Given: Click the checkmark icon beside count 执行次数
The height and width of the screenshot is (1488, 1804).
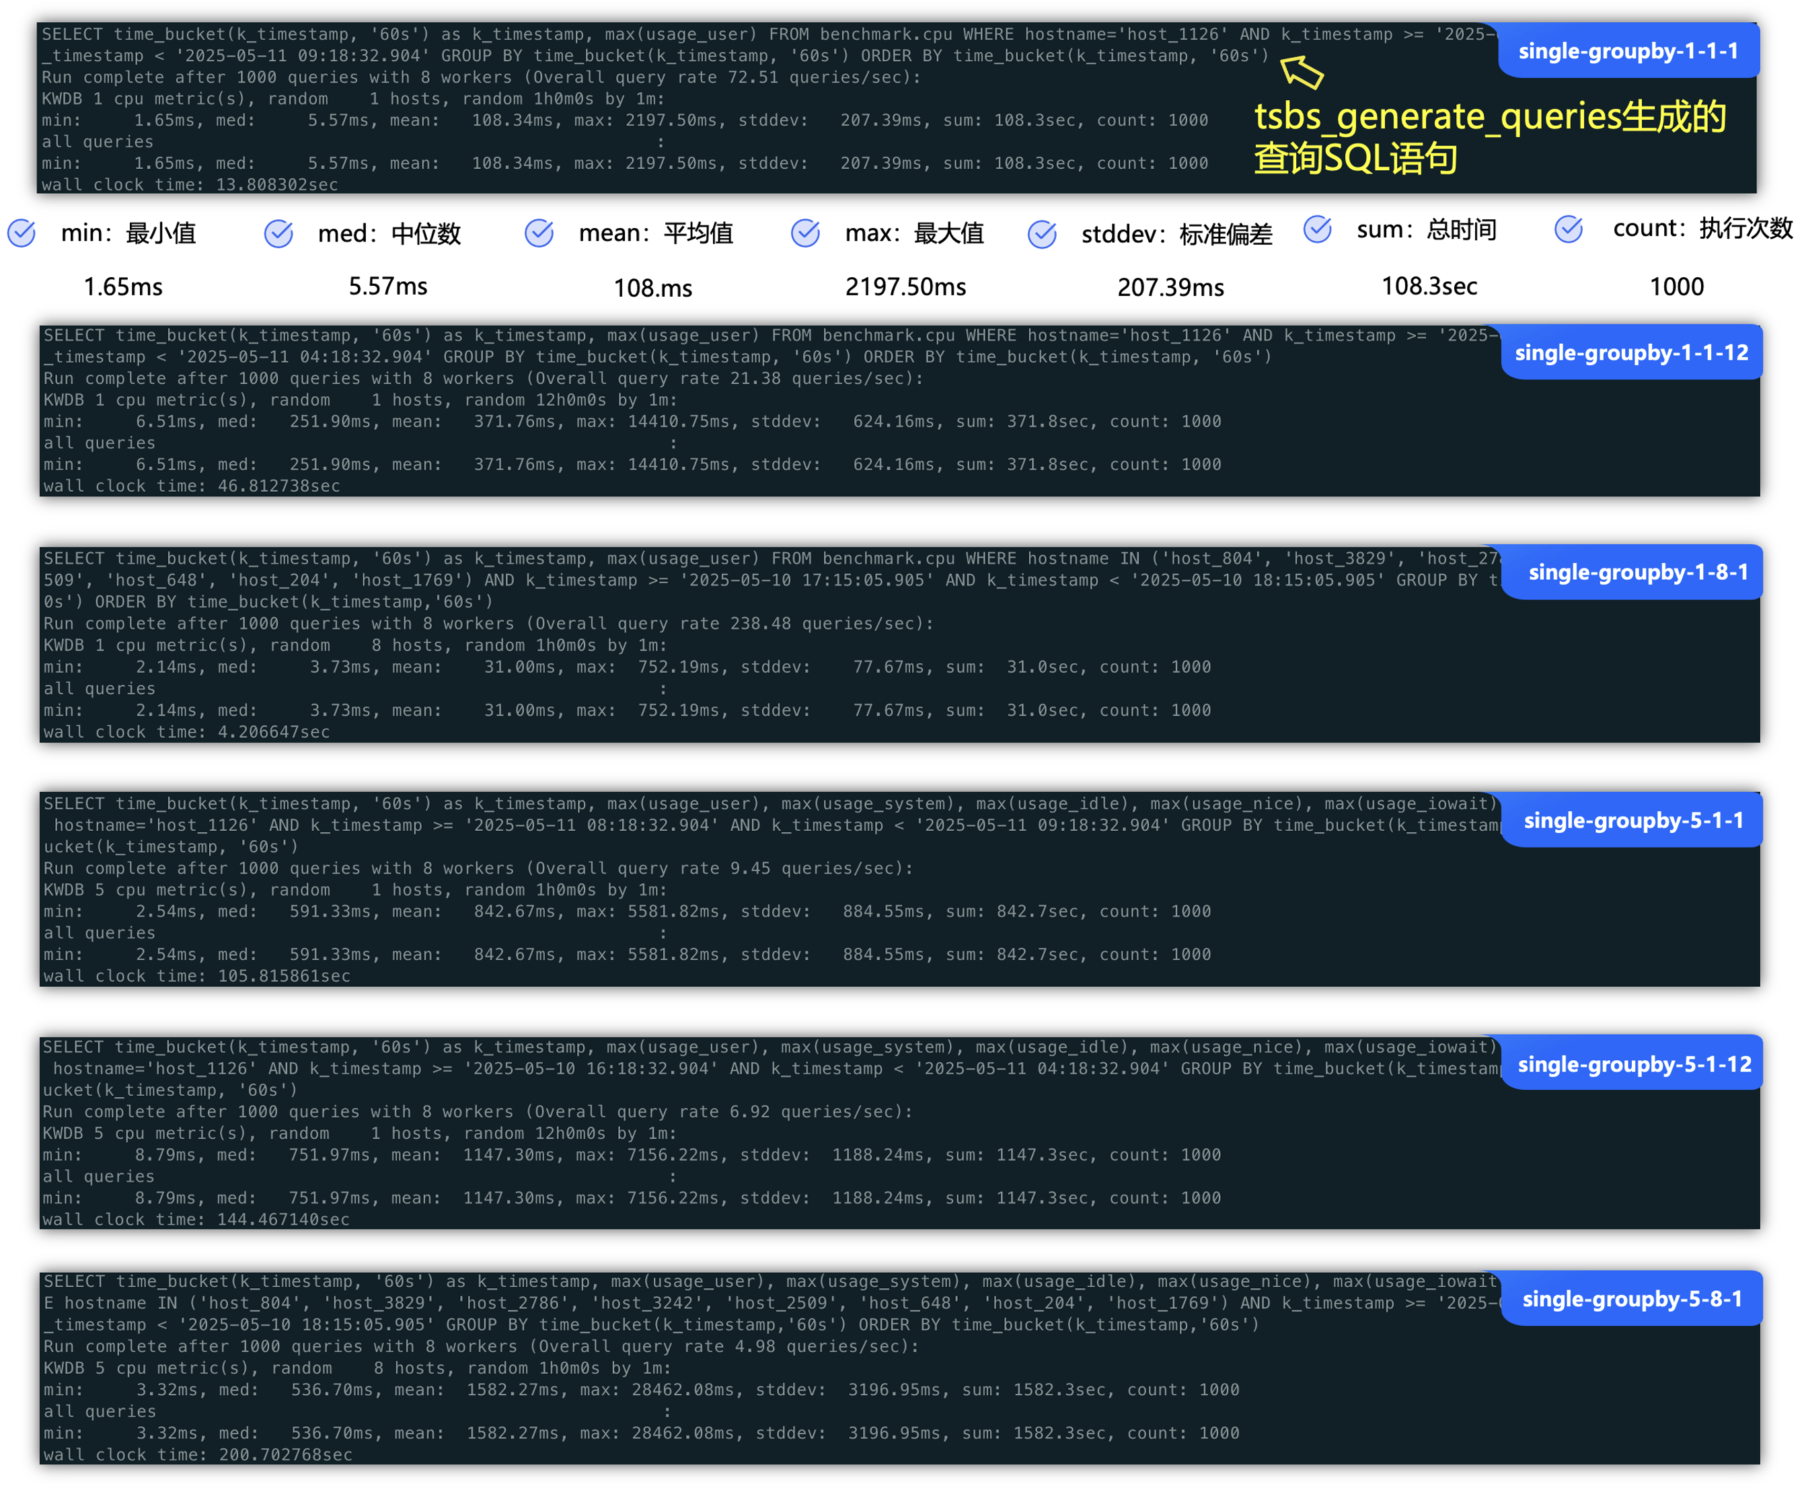Looking at the screenshot, I should [x=1569, y=228].
